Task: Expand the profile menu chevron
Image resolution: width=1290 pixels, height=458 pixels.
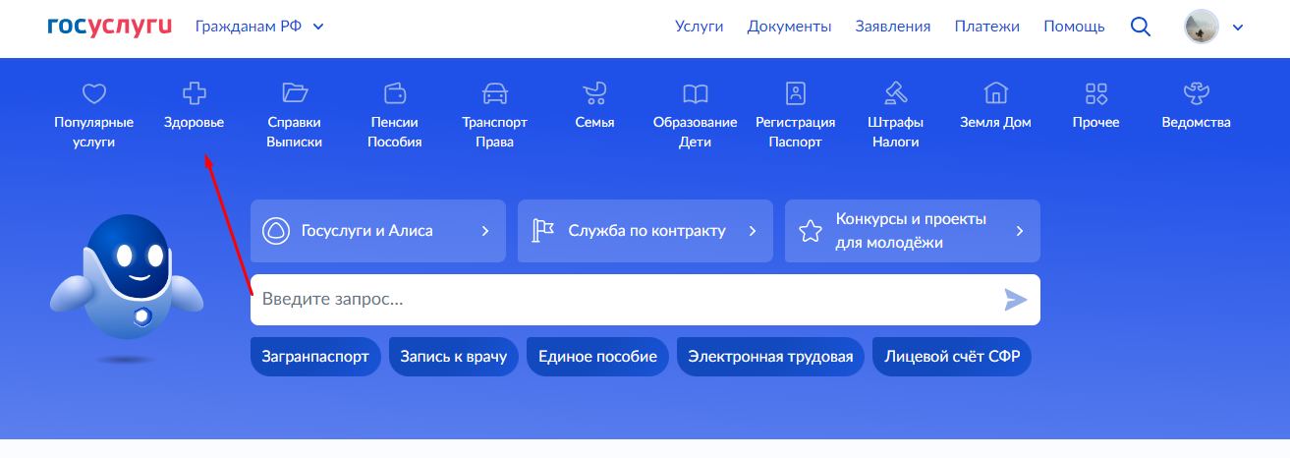Action: [1237, 28]
